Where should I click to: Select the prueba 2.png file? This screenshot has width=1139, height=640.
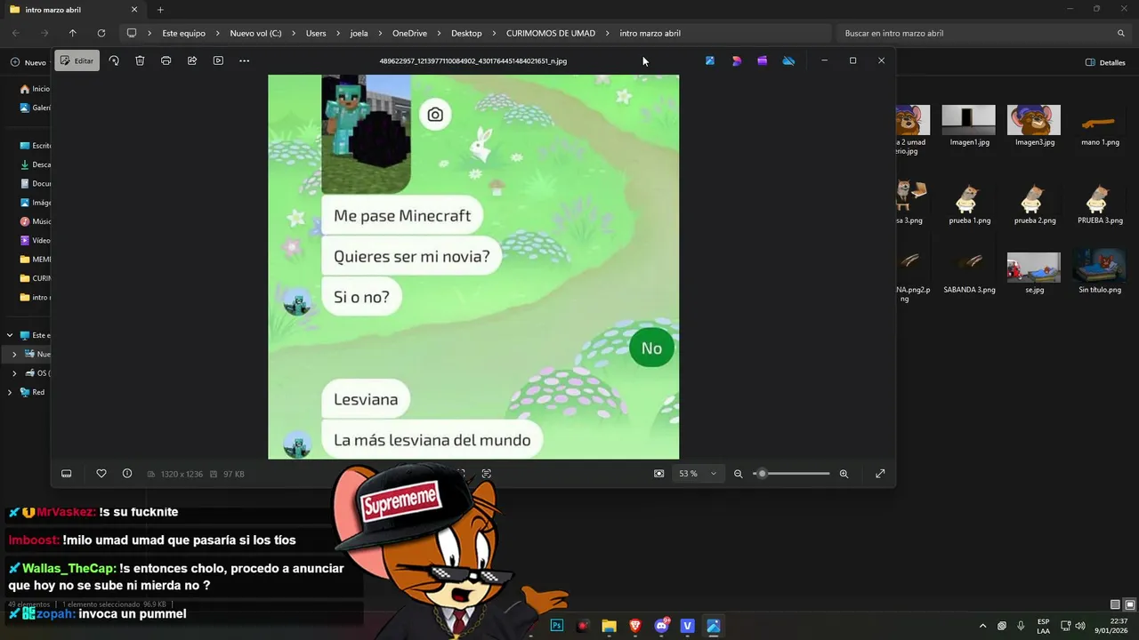tap(1034, 204)
